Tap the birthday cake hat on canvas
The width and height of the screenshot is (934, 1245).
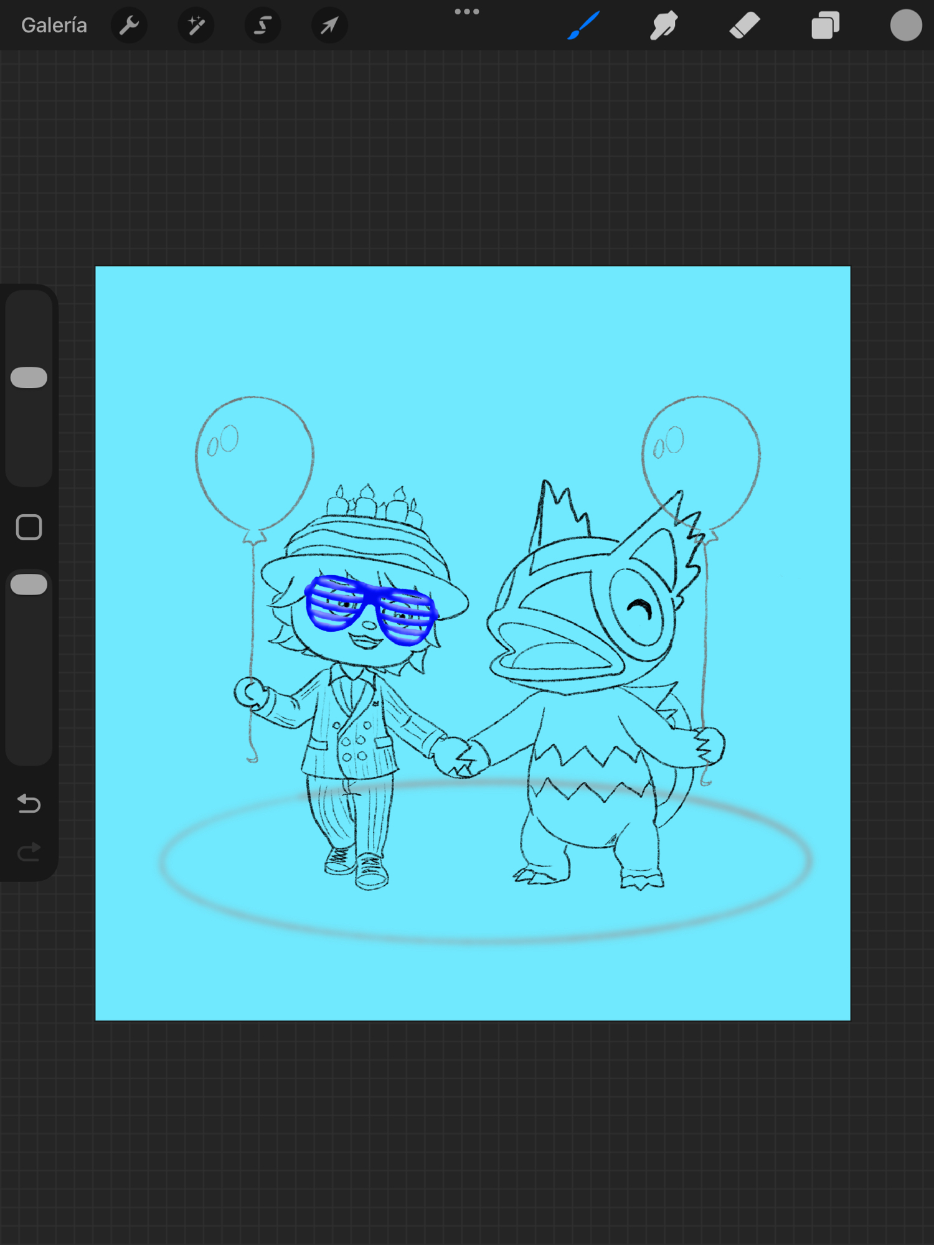pyautogui.click(x=367, y=535)
